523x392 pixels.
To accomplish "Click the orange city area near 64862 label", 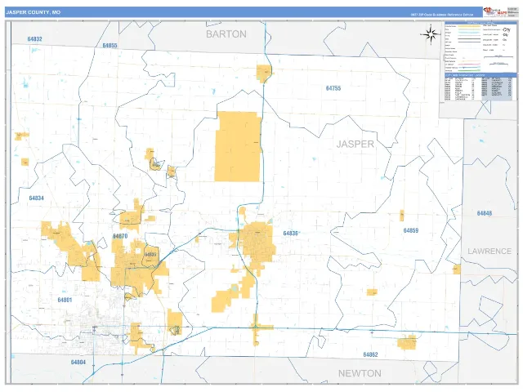I will point(407,342).
